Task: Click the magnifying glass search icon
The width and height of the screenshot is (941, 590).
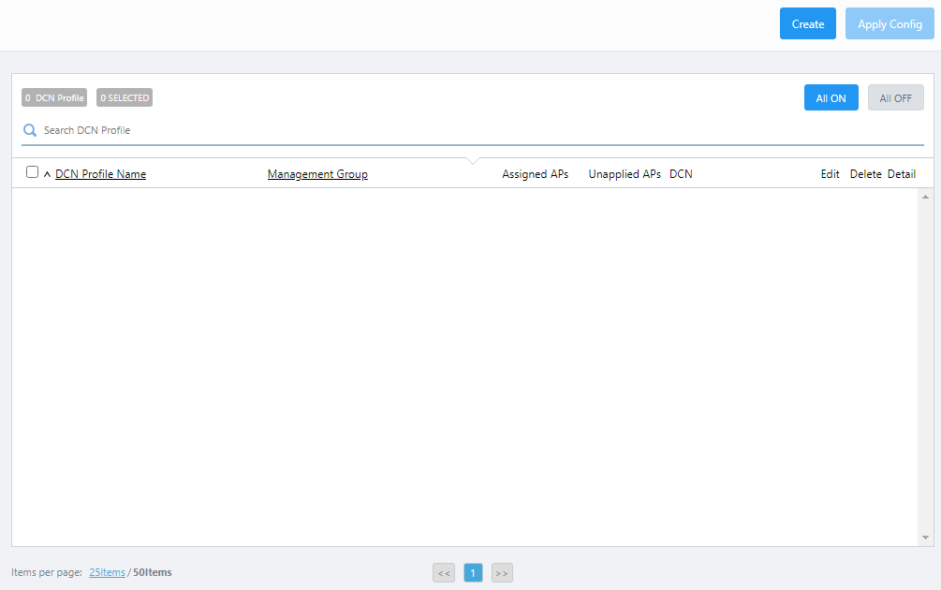Action: click(x=30, y=130)
